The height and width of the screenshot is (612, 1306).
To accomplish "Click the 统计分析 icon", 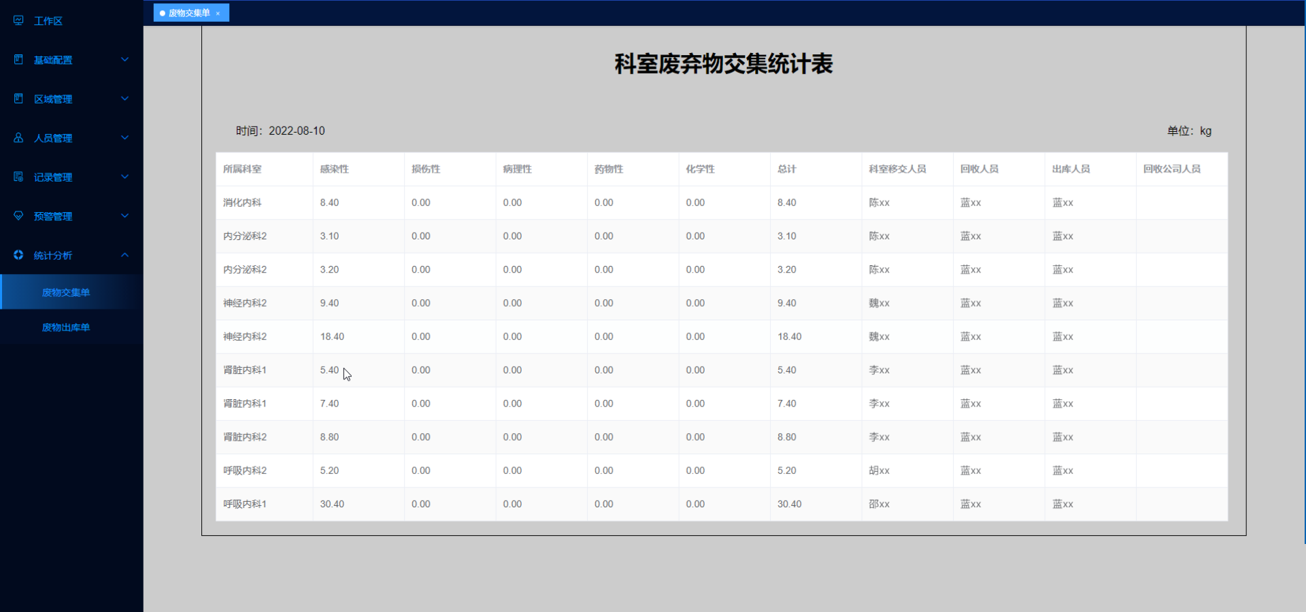I will point(18,254).
